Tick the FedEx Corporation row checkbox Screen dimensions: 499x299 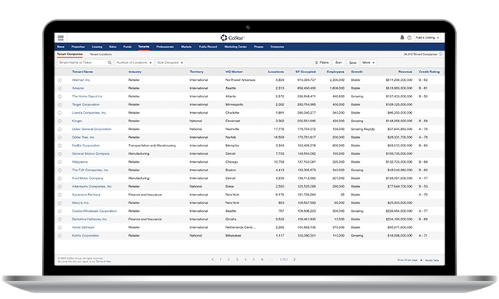[x=60, y=146]
